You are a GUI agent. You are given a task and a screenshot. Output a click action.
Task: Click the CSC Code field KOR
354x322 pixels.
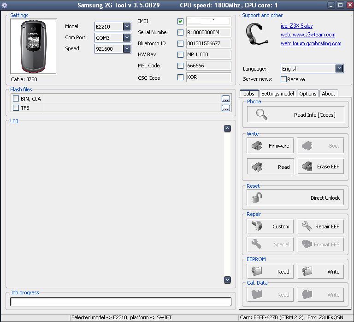(209, 78)
